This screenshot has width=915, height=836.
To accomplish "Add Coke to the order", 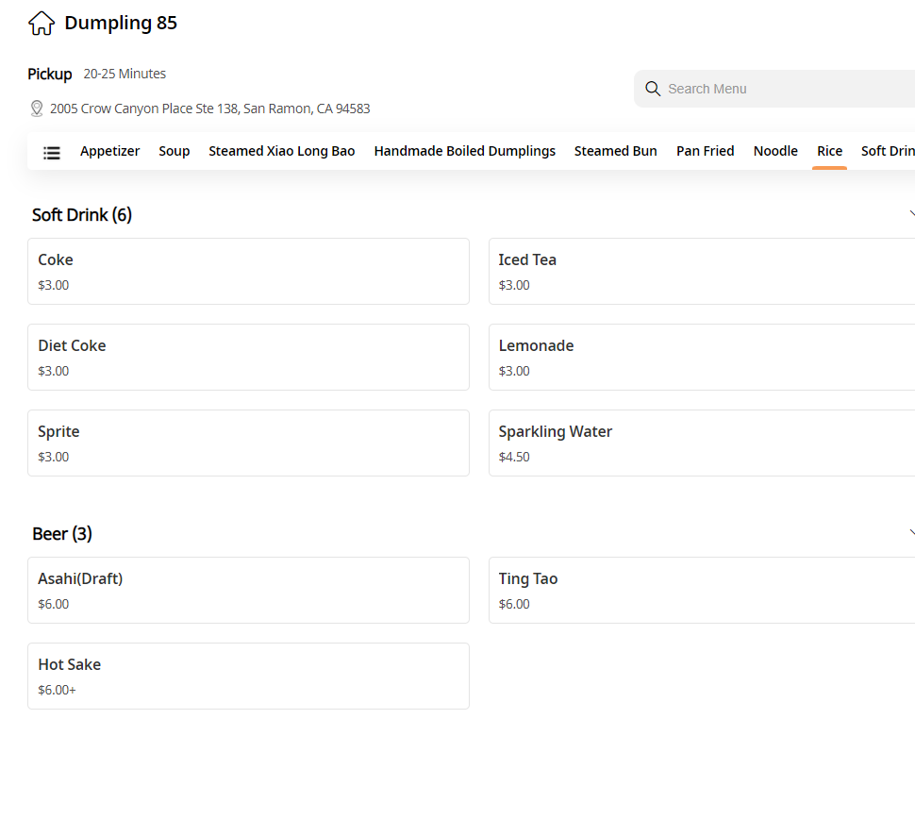I will 248,271.
